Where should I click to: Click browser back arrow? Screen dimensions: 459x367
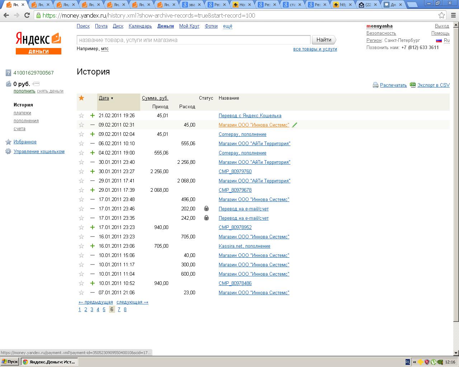click(x=6, y=15)
